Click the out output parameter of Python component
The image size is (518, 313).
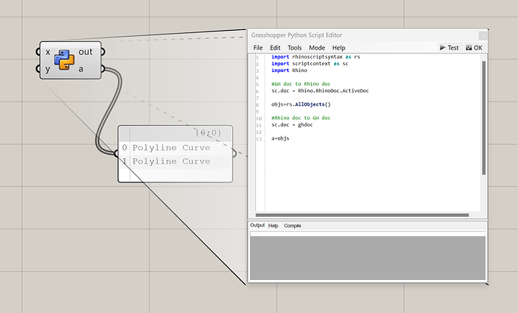point(86,52)
